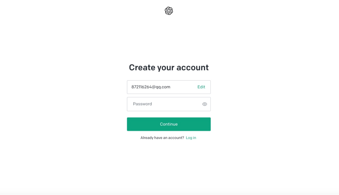Viewport: 339px width, 195px height.
Task: Open the Log in link
Action: click(191, 138)
